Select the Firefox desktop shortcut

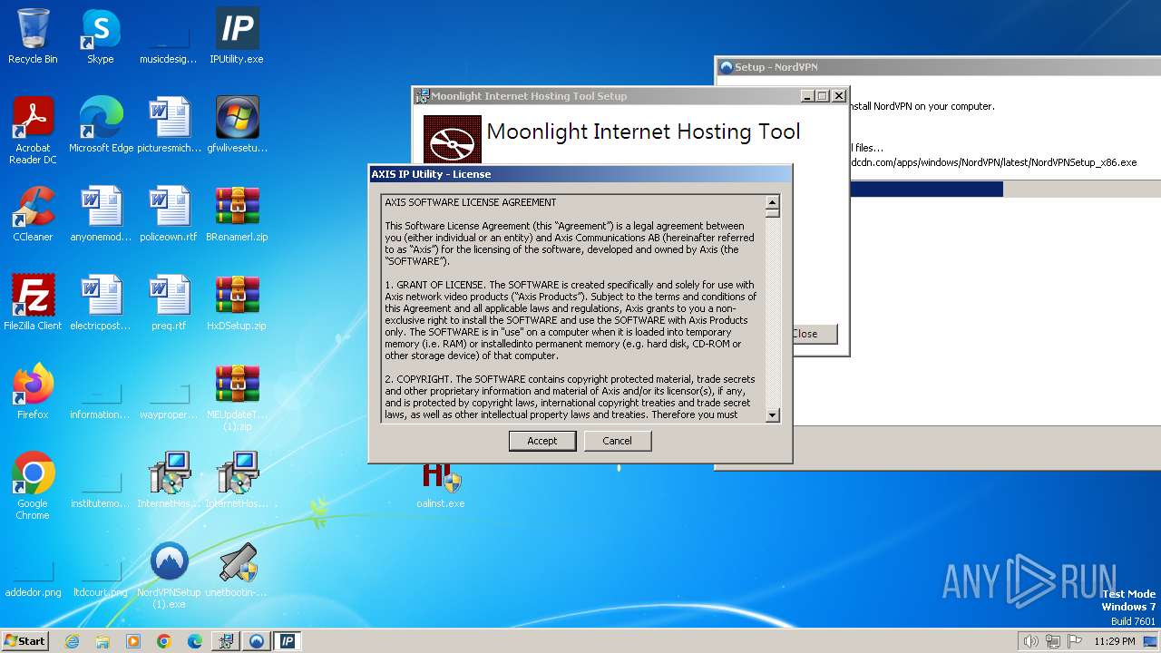[x=33, y=392]
